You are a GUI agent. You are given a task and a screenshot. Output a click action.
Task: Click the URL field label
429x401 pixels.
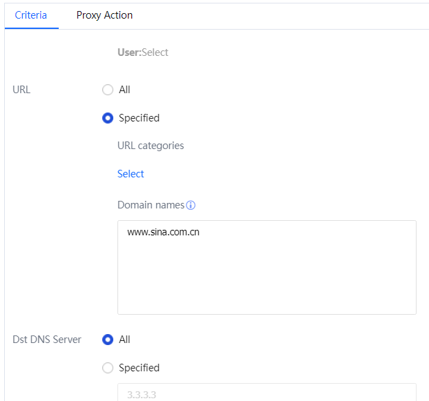point(21,90)
